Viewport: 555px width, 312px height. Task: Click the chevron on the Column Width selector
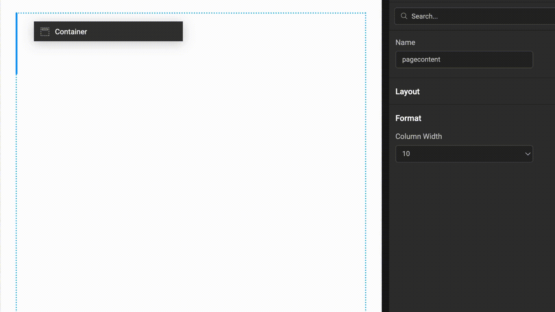point(528,154)
